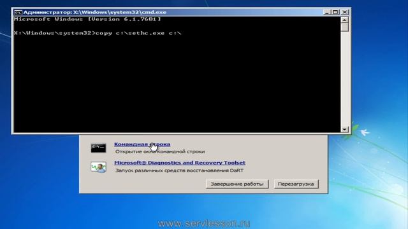408x229 pixels.
Task: Close the cmd.exe window
Action: click(344, 12)
